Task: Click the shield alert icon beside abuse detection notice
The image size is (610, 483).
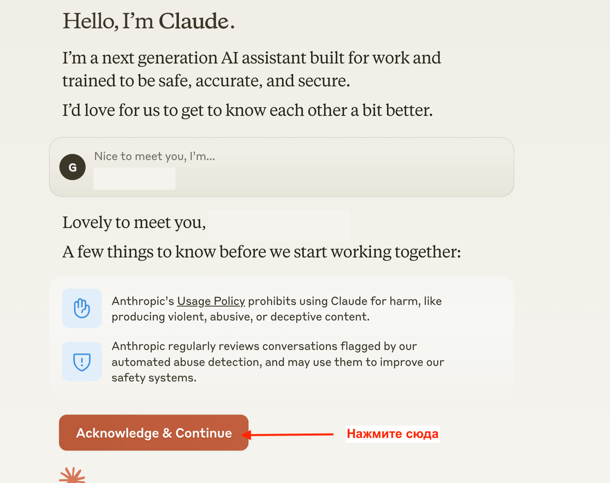Action: pyautogui.click(x=81, y=361)
